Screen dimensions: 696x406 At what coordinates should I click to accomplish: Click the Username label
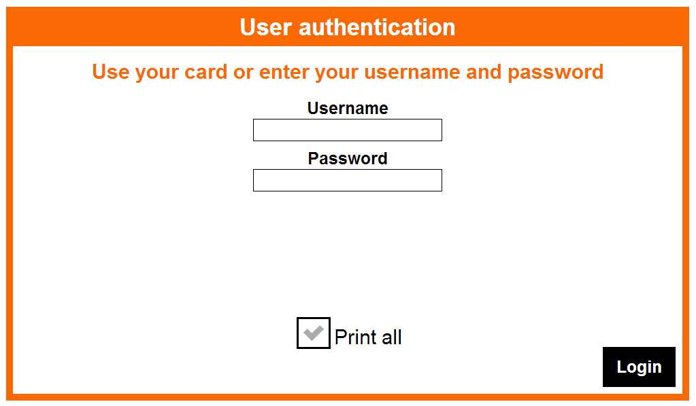(x=348, y=108)
